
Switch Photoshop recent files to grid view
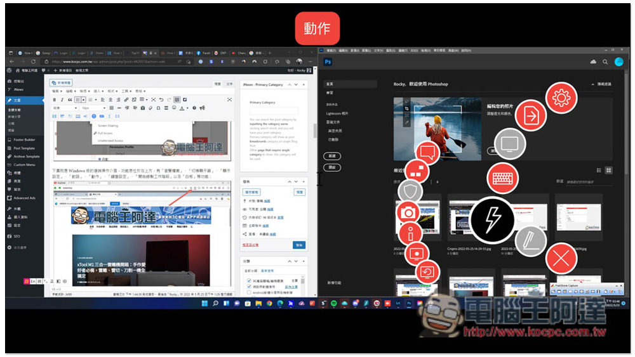pos(608,171)
